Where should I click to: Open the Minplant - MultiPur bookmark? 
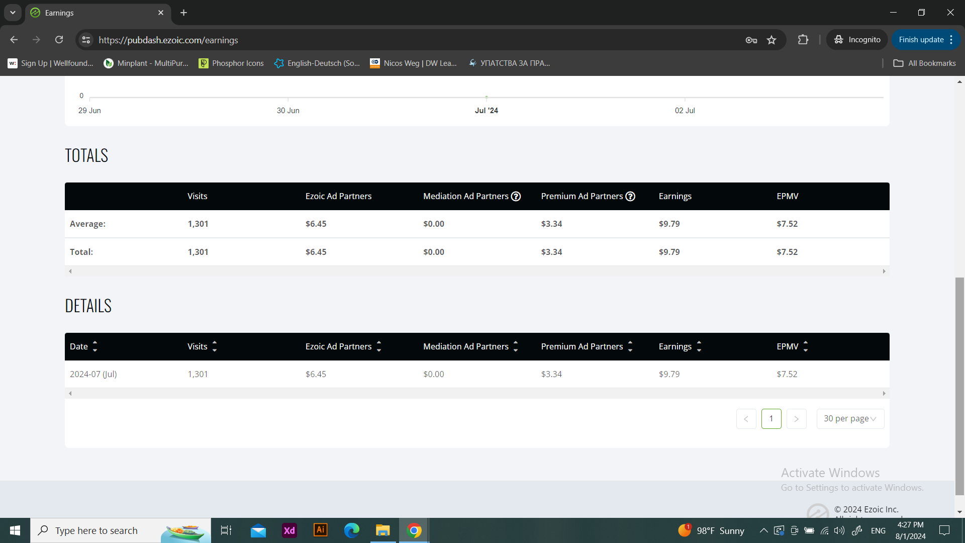click(x=146, y=63)
